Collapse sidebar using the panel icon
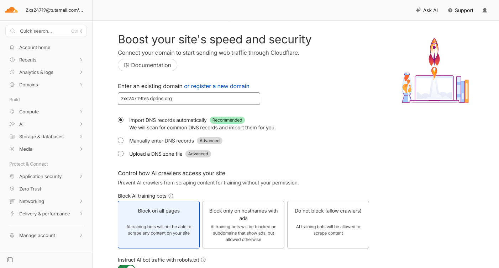 (10, 260)
